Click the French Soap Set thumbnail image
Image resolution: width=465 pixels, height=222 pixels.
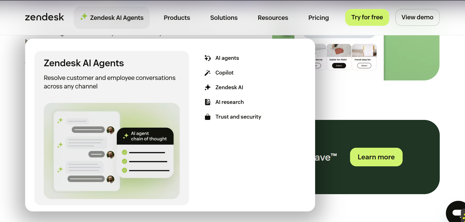click(364, 51)
